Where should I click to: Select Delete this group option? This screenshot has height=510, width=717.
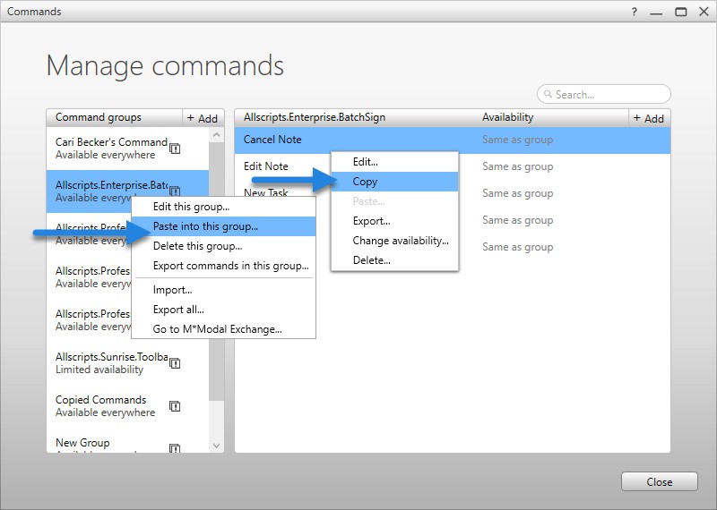(197, 246)
